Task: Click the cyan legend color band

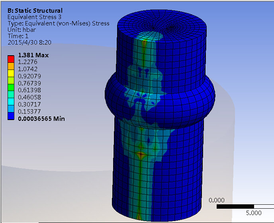Action: click(x=11, y=102)
